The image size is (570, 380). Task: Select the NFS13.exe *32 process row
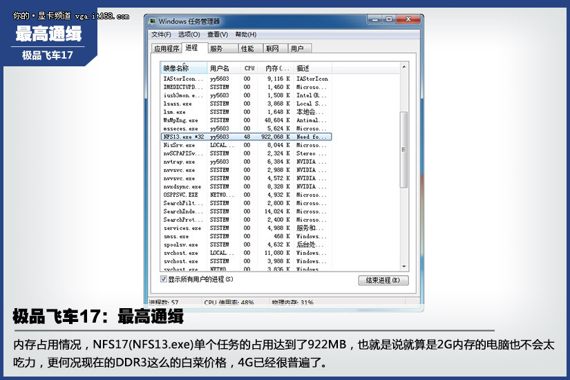246,137
